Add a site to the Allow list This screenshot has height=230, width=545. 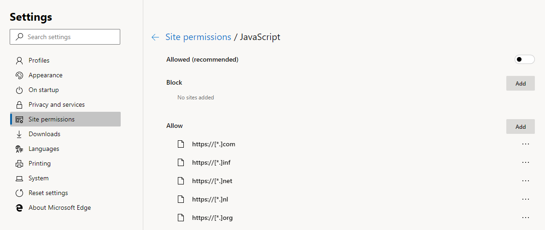(521, 126)
